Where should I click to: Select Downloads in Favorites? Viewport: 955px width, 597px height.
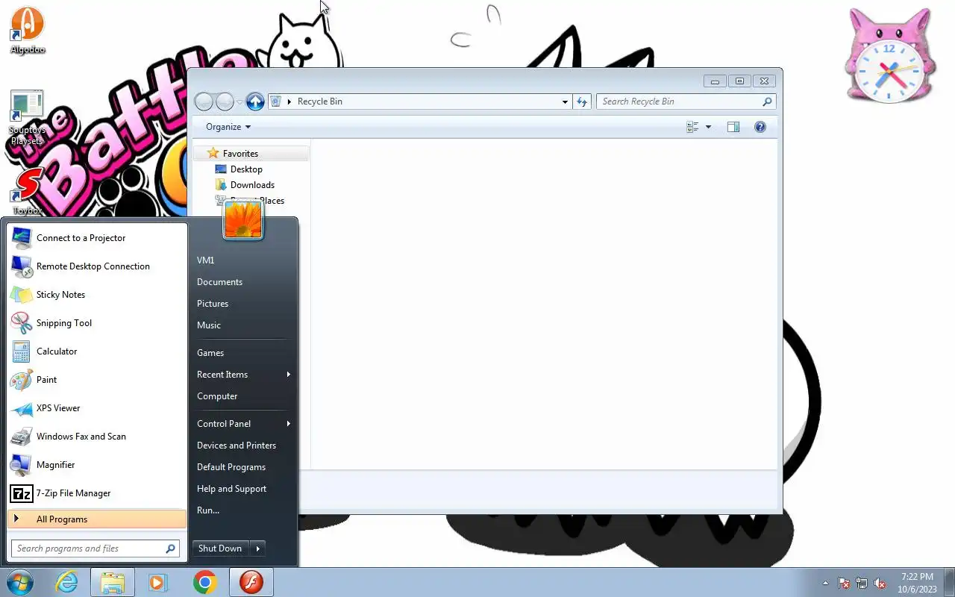251,185
